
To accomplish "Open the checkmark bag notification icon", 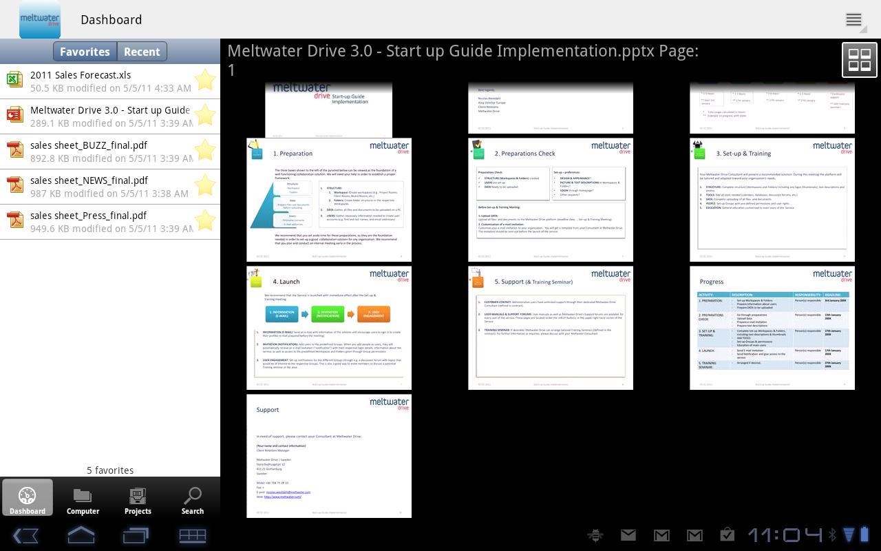I will 728,534.
